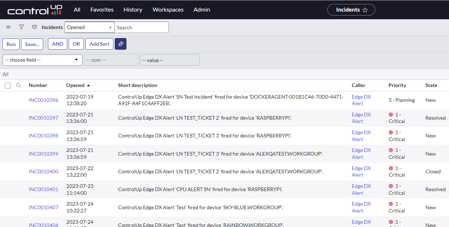Expand the choose field dropdown
The image size is (449, 227).
[42, 60]
